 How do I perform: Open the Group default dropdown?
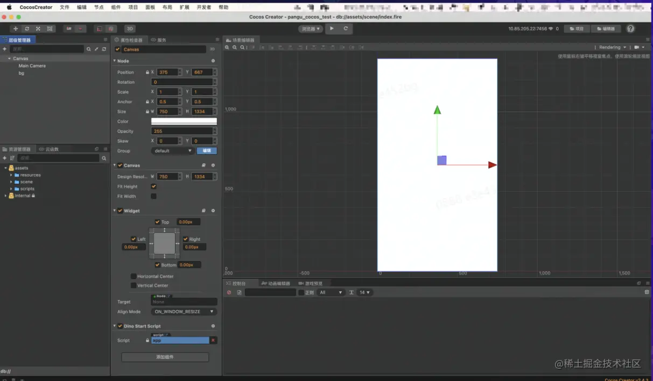[x=173, y=151]
